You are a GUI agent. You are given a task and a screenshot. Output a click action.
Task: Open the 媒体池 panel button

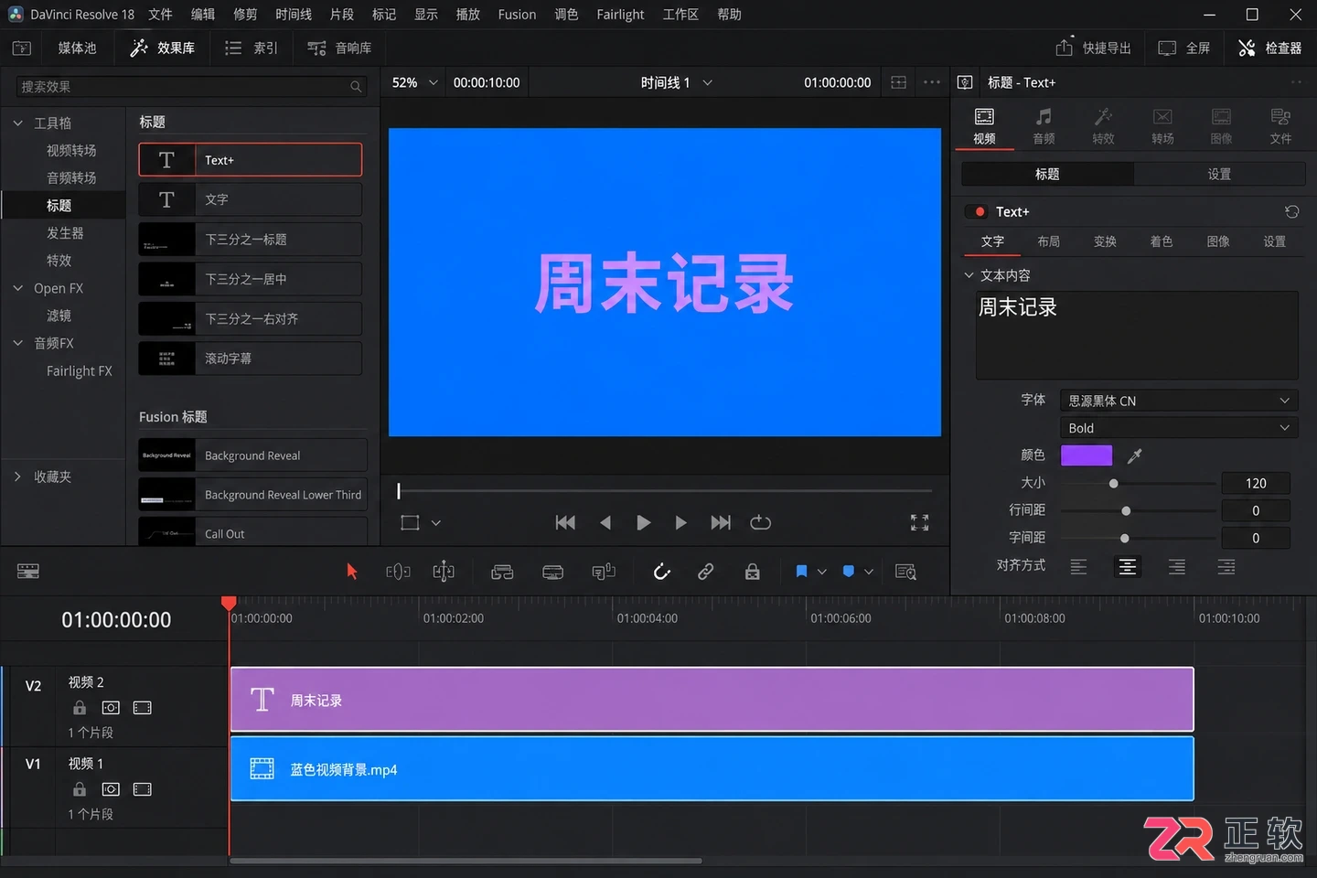pos(77,48)
